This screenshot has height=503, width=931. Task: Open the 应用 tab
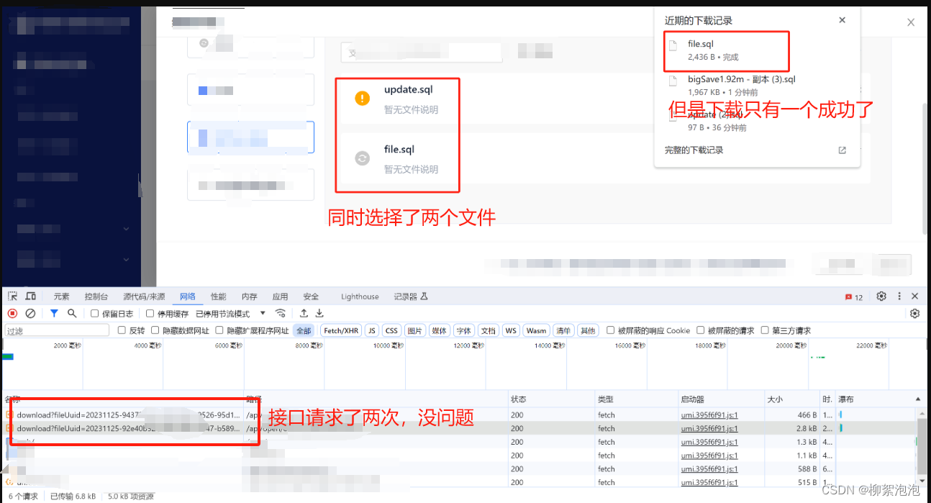pyautogui.click(x=280, y=296)
